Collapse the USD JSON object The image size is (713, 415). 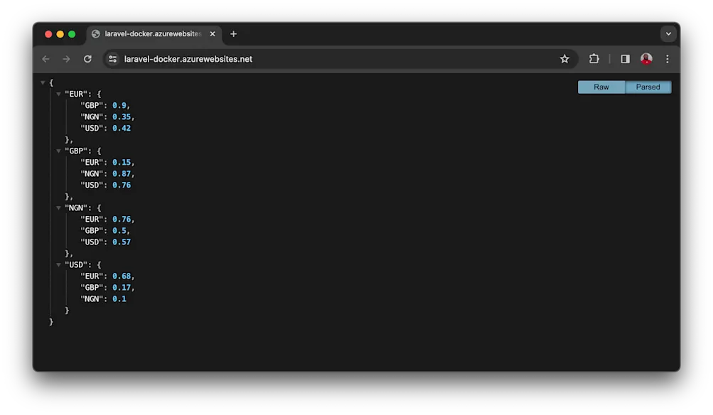pyautogui.click(x=58, y=264)
